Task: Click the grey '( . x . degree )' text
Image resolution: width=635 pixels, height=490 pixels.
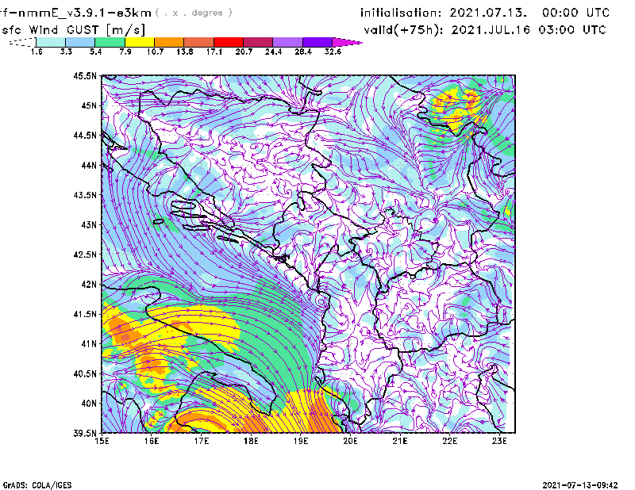Action: click(194, 13)
